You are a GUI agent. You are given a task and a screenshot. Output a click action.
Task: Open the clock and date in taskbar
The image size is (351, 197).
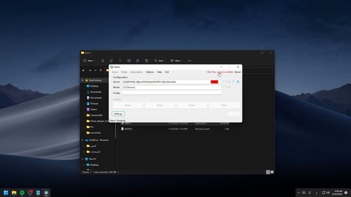pyautogui.click(x=338, y=193)
